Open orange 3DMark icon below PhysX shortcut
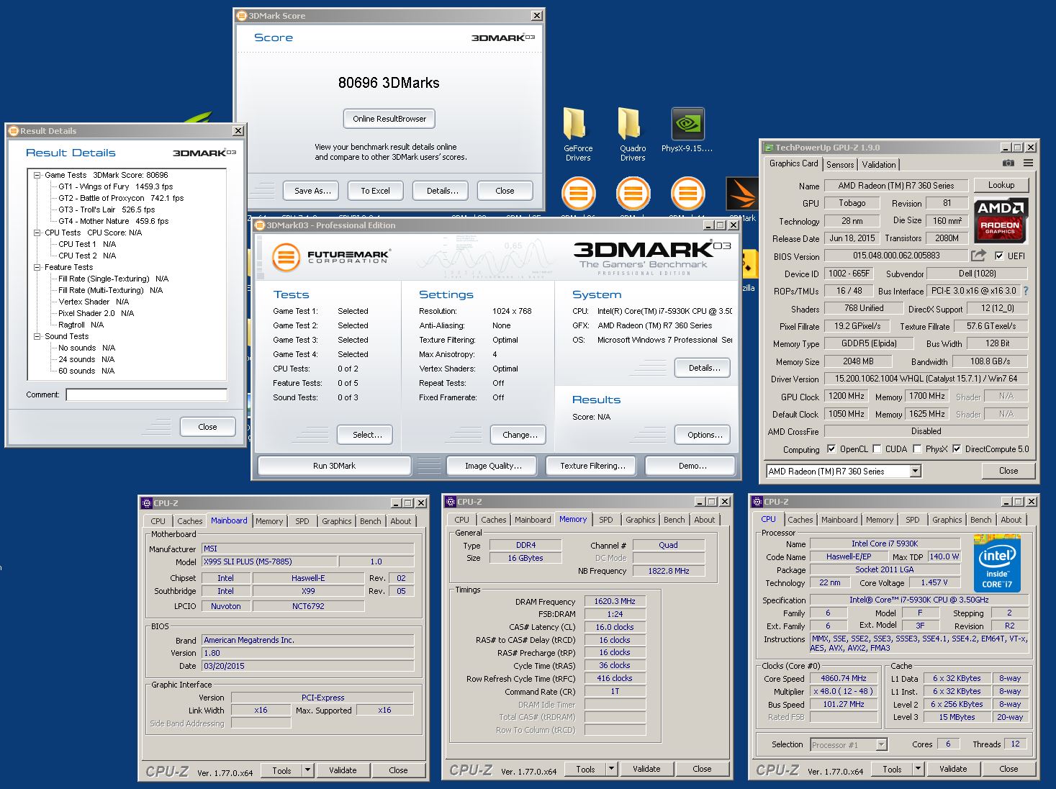1056x789 pixels. click(687, 194)
